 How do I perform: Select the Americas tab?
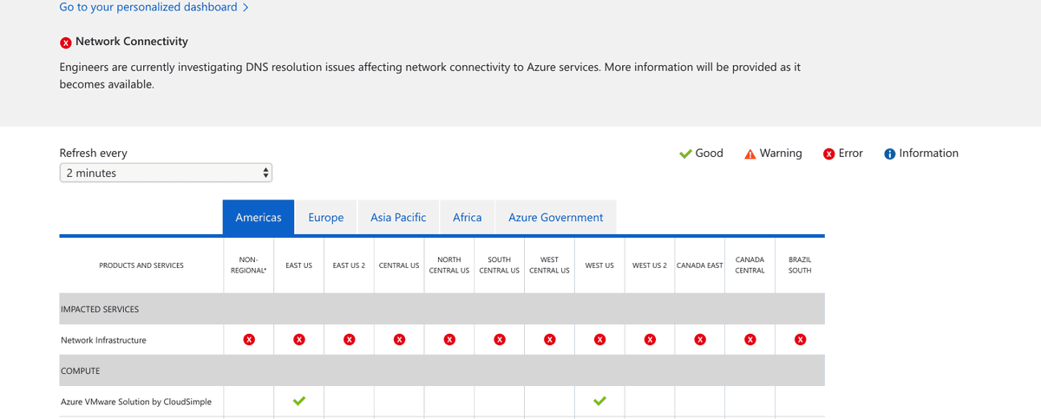pyautogui.click(x=259, y=217)
